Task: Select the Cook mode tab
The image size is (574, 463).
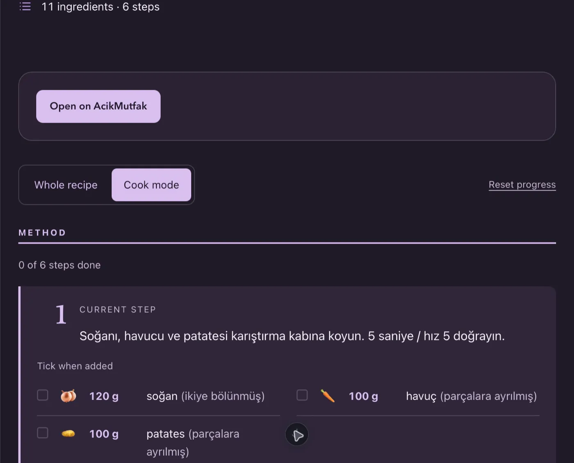Action: [x=151, y=185]
